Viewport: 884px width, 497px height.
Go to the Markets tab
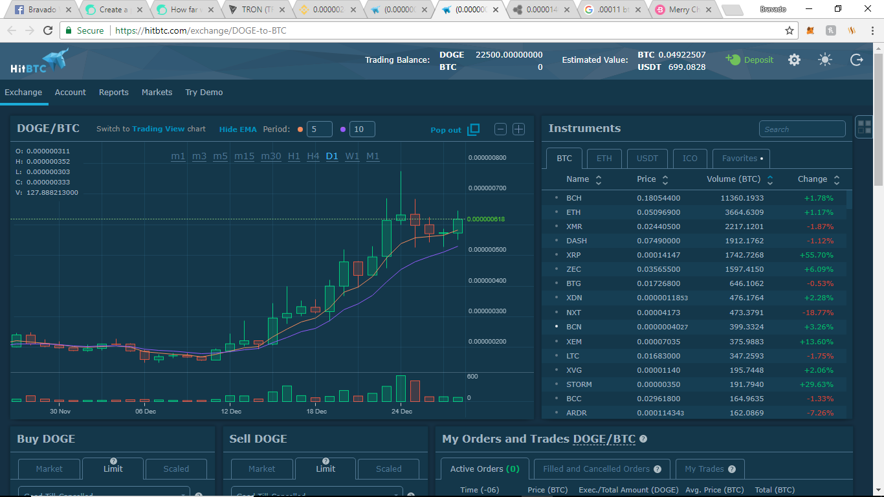(157, 93)
